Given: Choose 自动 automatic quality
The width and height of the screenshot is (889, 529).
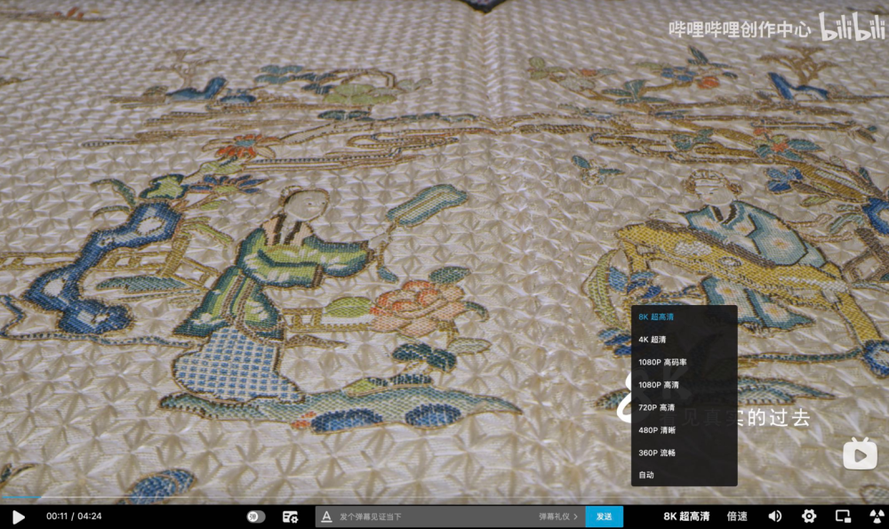Looking at the screenshot, I should (x=684, y=475).
